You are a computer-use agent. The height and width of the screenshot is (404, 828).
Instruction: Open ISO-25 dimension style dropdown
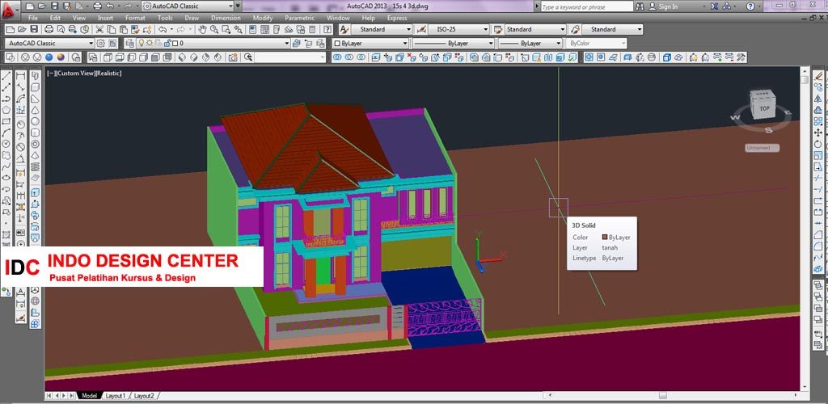pos(460,30)
